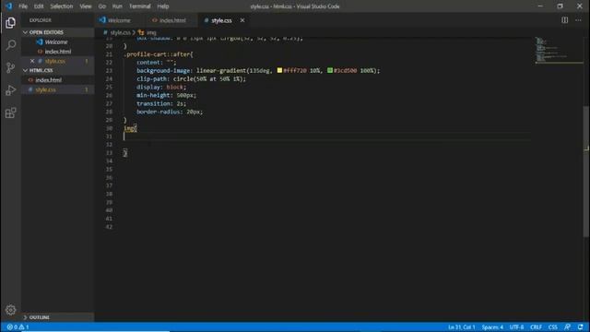Open the Edit menu
The image size is (590, 332).
[x=39, y=6]
